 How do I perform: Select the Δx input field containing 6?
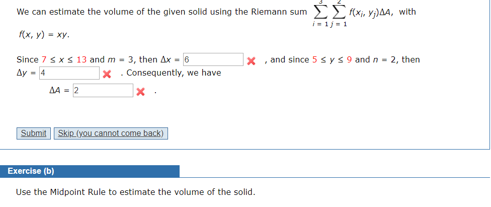pyautogui.click(x=213, y=59)
